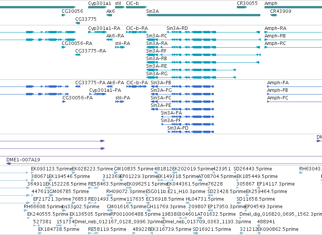The width and height of the screenshot is (322, 235).
Task: Open the Sin3A-PG protein label
Action: click(161, 90)
